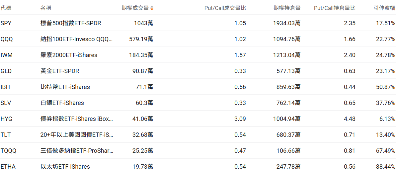Click the 引伸波幅 column header
This screenshot has height=172, width=396.
click(384, 8)
